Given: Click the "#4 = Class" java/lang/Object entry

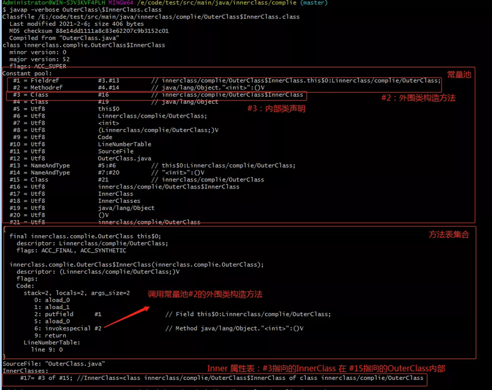Looking at the screenshot, I should (x=116, y=102).
